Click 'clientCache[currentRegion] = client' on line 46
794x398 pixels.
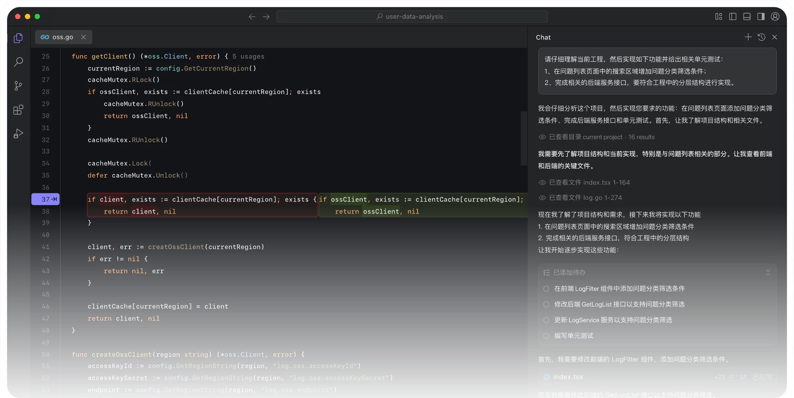pos(158,307)
